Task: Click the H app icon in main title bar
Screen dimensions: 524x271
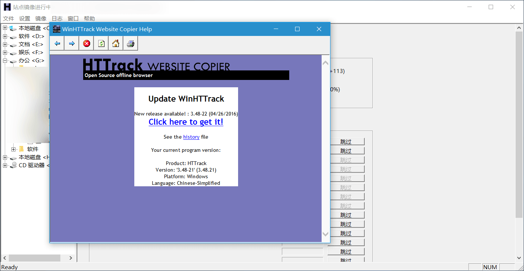Action: [7, 7]
